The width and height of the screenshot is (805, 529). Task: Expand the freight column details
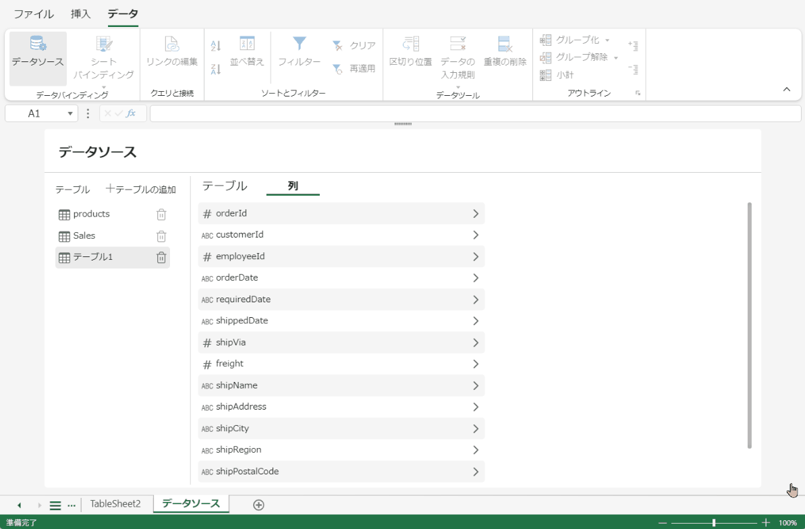point(475,364)
